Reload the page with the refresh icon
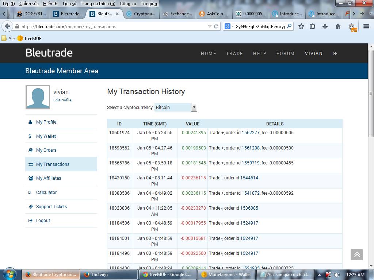 pyautogui.click(x=216, y=26)
